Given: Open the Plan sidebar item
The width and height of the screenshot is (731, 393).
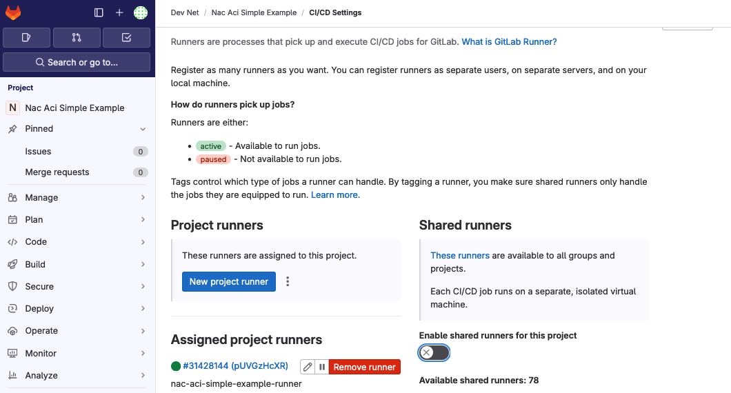Looking at the screenshot, I should click(x=77, y=219).
